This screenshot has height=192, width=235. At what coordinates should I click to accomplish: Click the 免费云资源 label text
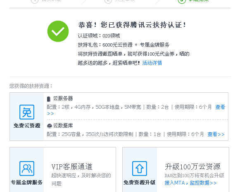[27, 125]
